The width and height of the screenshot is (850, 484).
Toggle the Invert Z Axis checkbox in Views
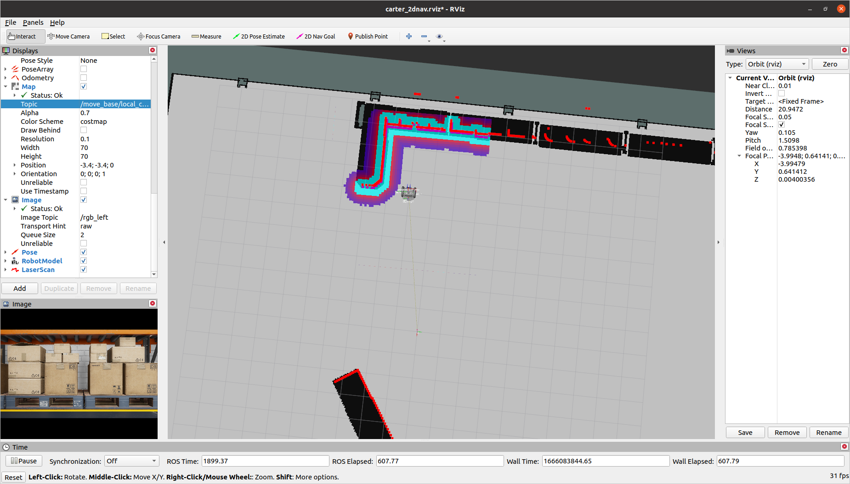[782, 94]
